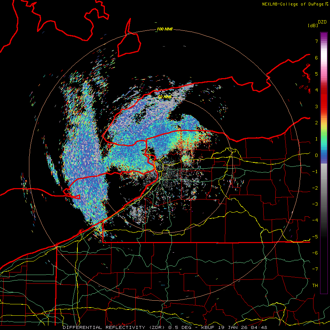The image size is (330, 330).
Task: Click the -2 value on the dB scale
Action: [x=315, y=188]
